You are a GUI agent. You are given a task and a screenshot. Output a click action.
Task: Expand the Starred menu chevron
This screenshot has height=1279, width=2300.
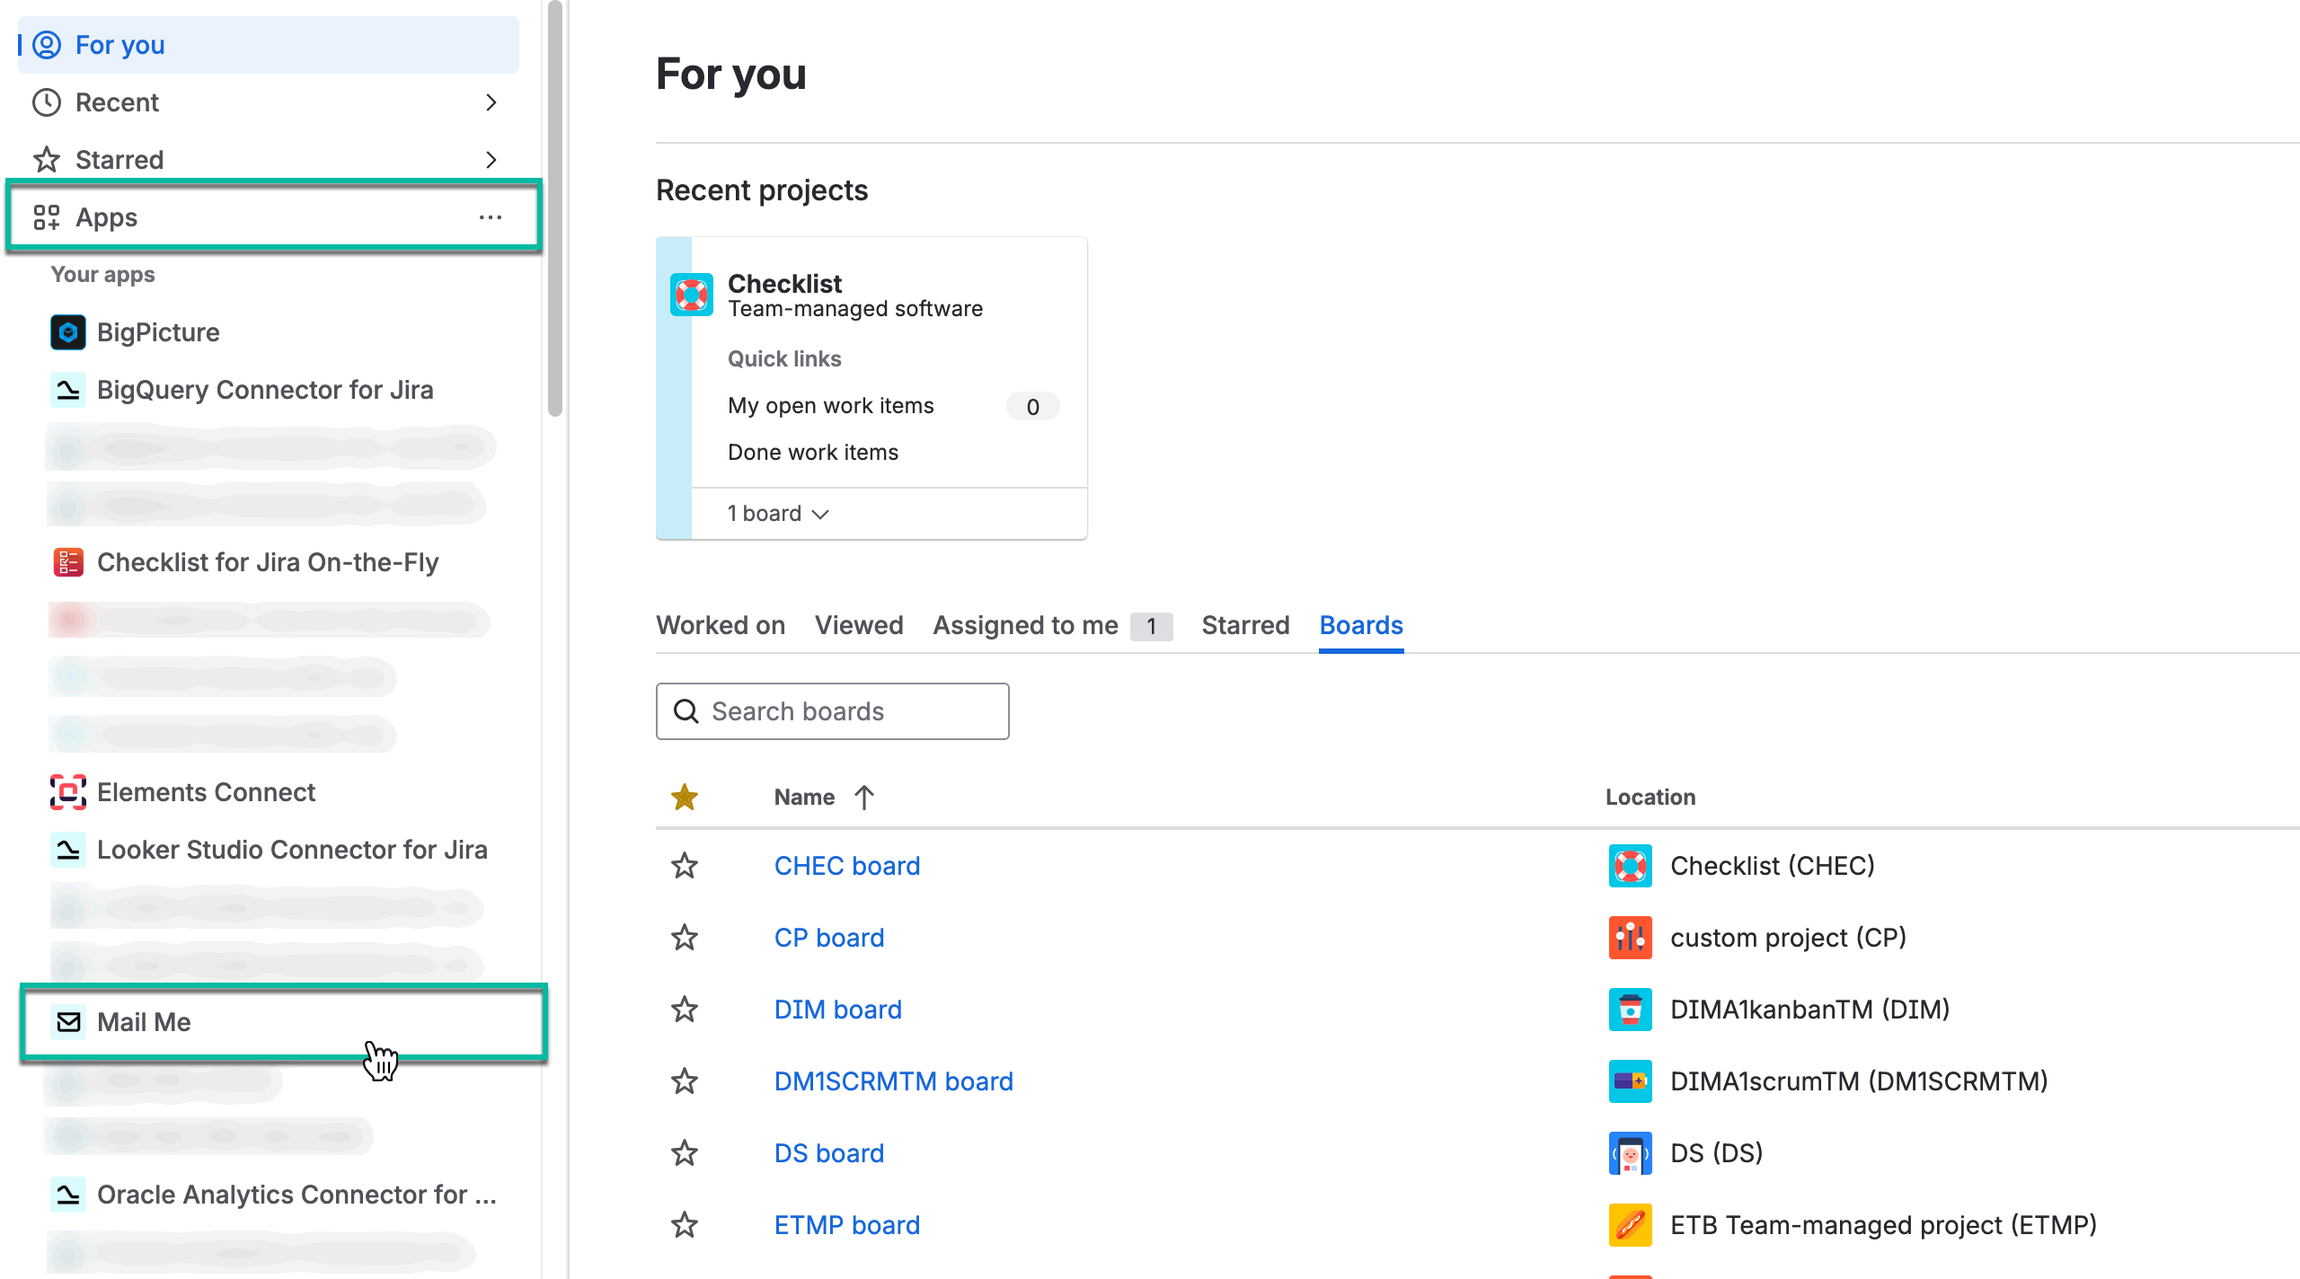click(491, 160)
